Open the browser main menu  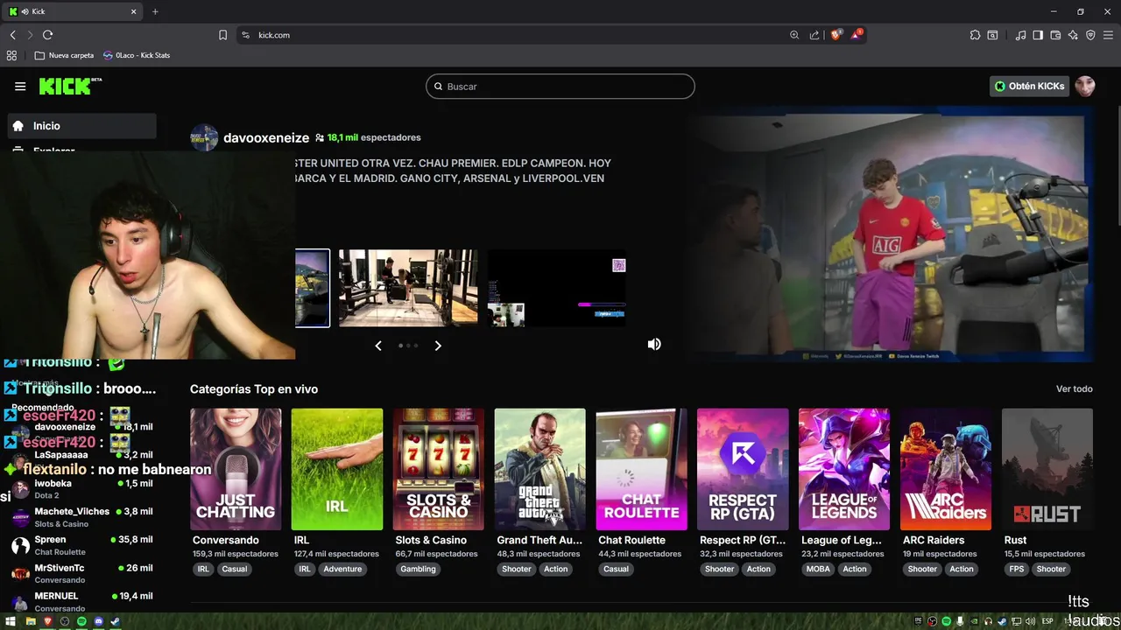[1109, 35]
